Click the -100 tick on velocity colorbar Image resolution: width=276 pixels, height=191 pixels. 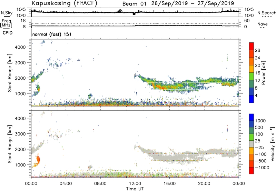(260, 154)
